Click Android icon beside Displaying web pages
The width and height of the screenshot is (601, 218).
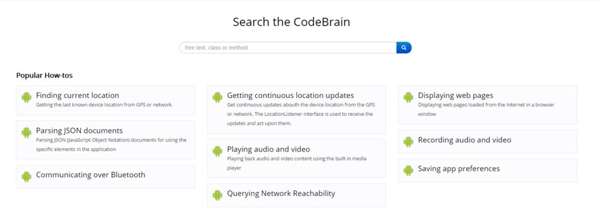[x=409, y=97]
